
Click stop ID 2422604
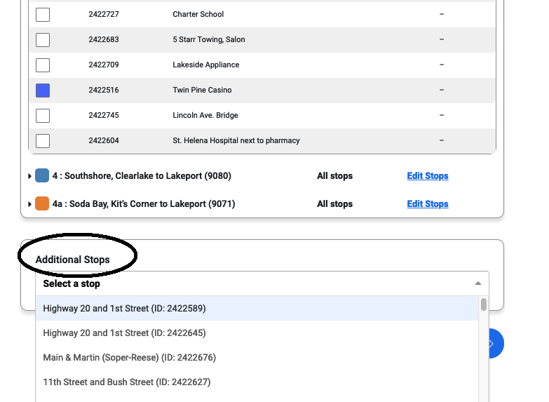pos(104,140)
